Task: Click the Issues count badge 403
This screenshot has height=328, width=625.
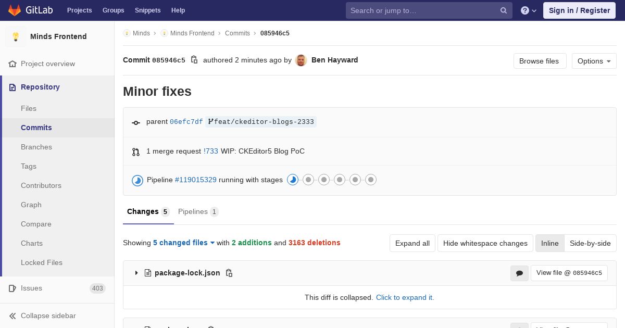Action: coord(97,288)
